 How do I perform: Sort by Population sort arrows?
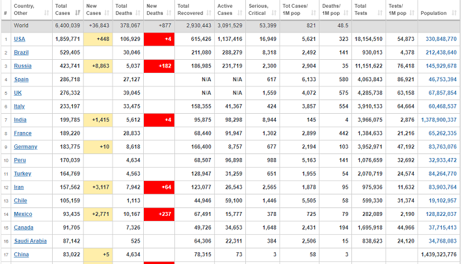pos(454,13)
